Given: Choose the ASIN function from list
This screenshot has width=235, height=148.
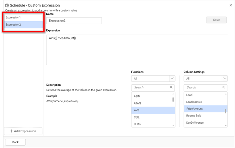Looking at the screenshot, I should coord(137,96).
